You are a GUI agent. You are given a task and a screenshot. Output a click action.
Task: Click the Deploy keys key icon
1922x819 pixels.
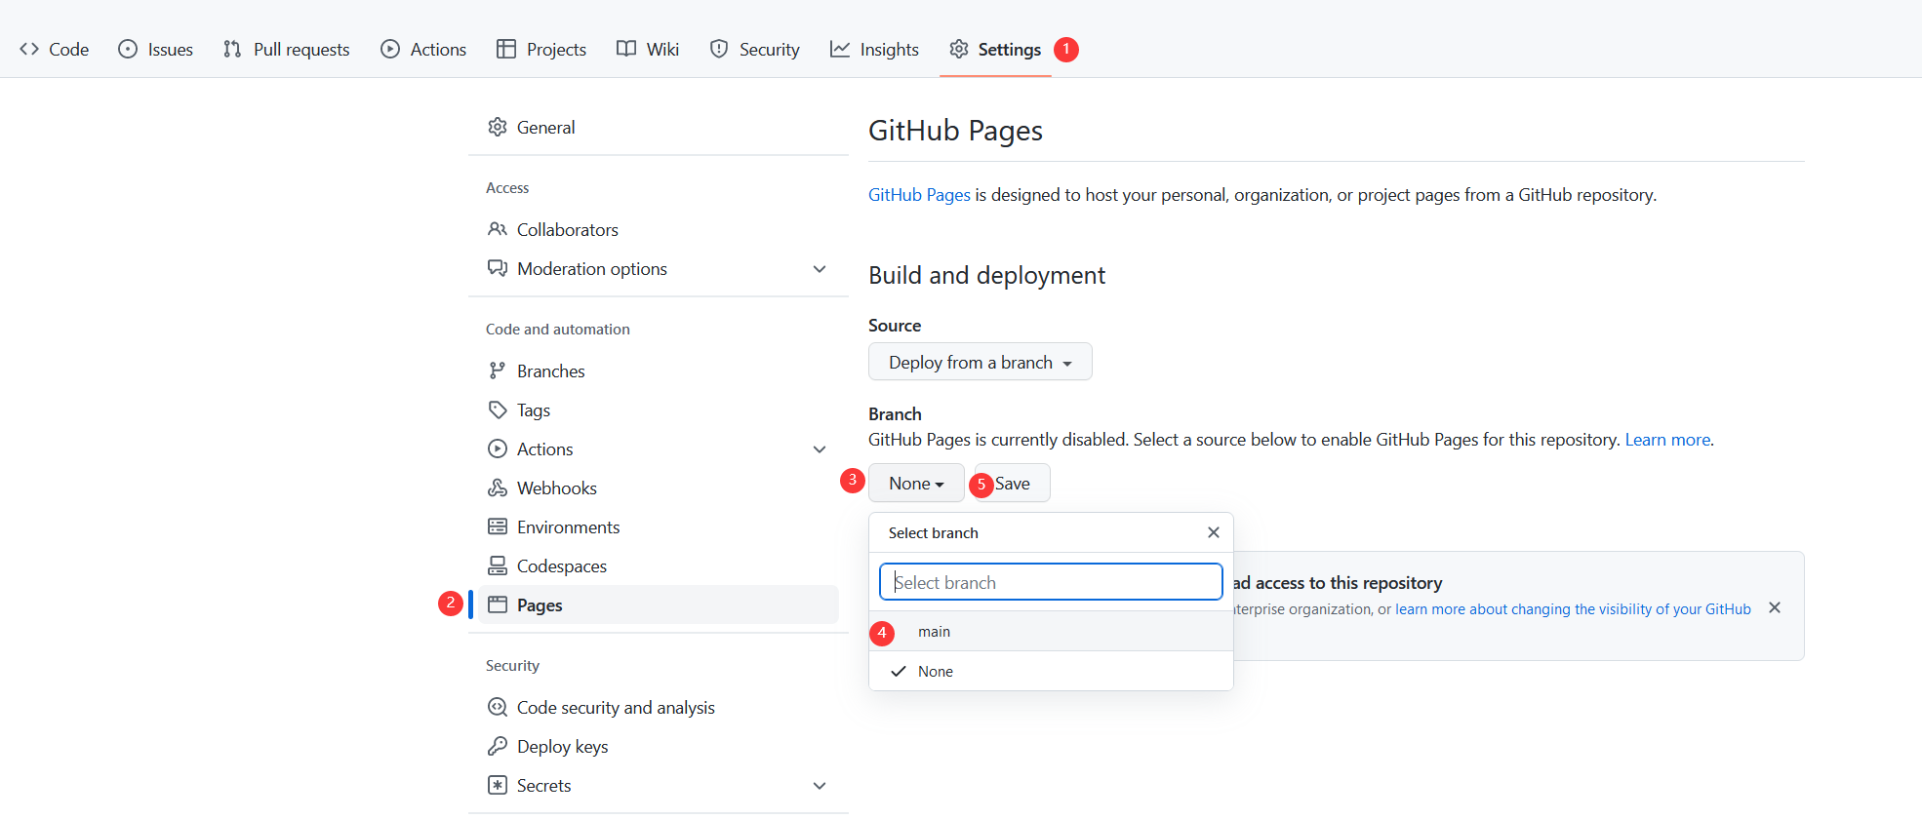point(498,746)
